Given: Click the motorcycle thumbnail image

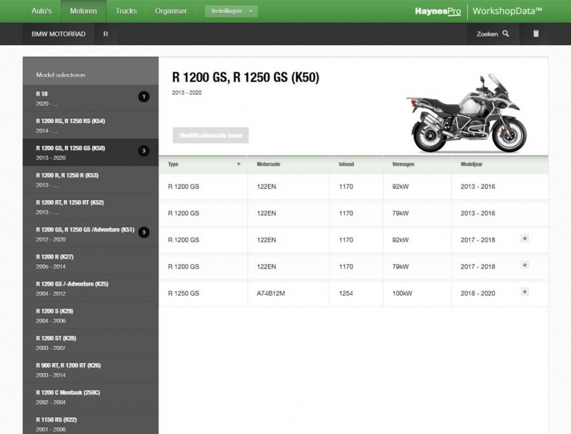Looking at the screenshot, I should click(x=467, y=113).
